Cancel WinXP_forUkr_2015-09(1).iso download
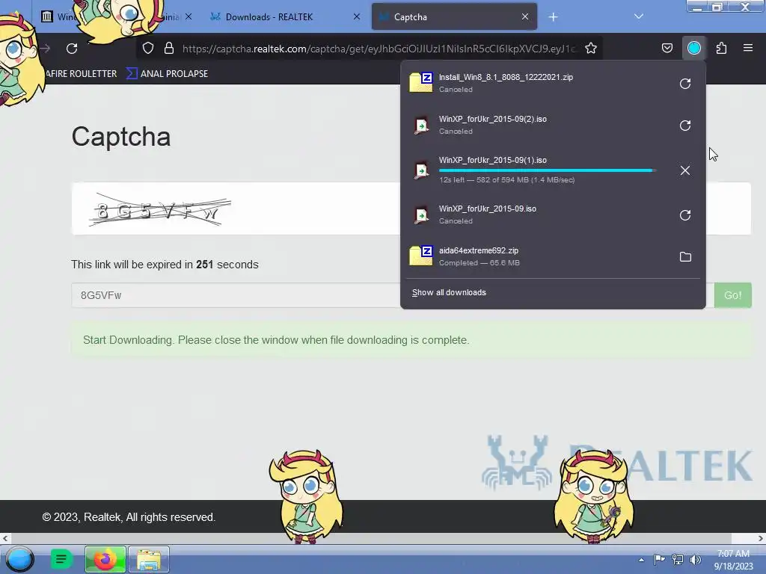The height and width of the screenshot is (574, 766). pyautogui.click(x=685, y=170)
